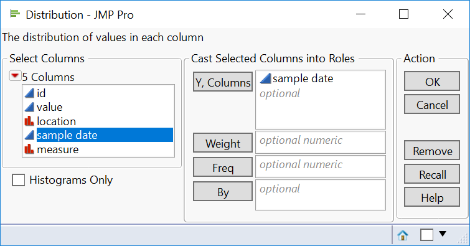Screen dimensions: 470x246
Task: Open the 5 Columns red triangle menu
Action: tap(15, 76)
